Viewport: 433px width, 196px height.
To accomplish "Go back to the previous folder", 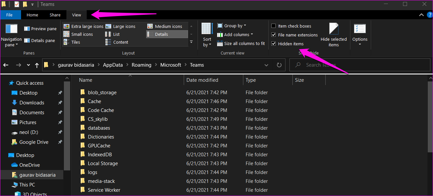I will point(6,65).
